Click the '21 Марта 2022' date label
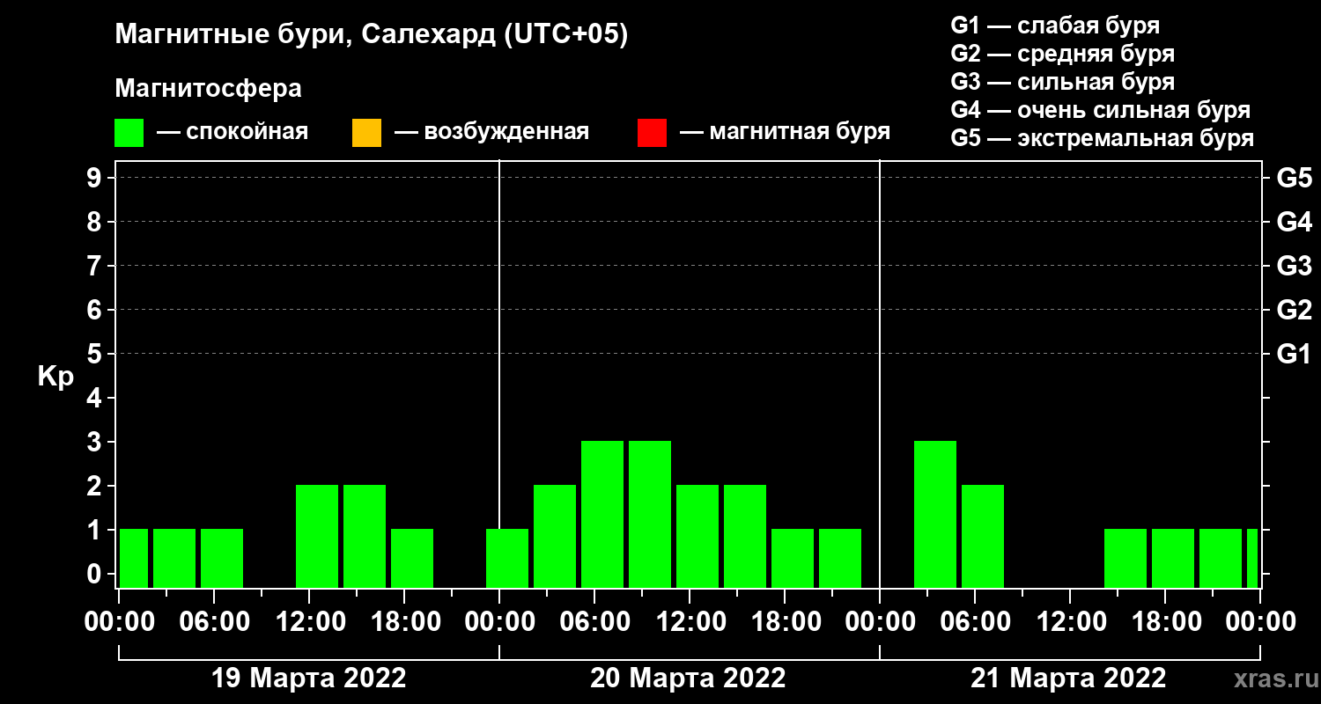The width and height of the screenshot is (1321, 704). (x=1068, y=678)
